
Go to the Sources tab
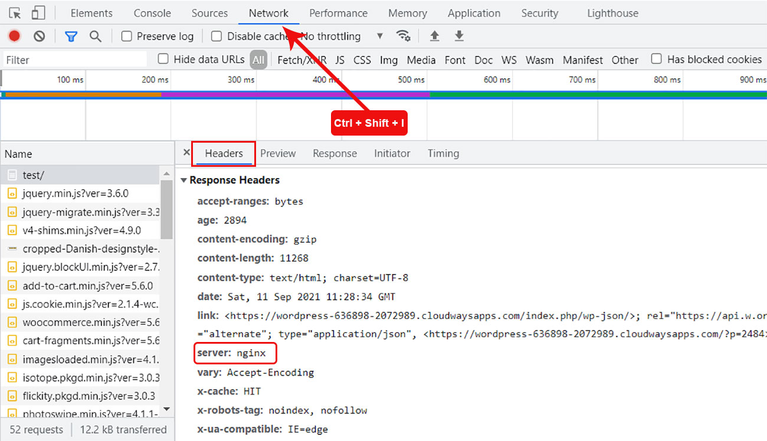pos(209,13)
